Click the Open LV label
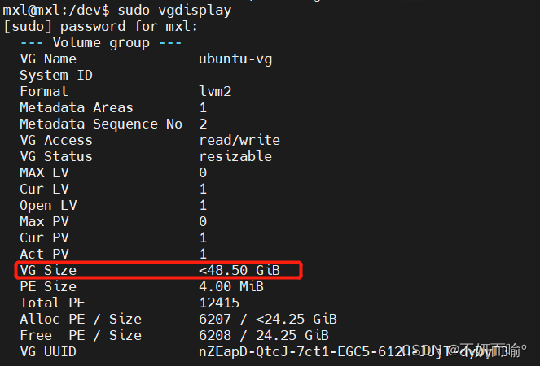 48,206
